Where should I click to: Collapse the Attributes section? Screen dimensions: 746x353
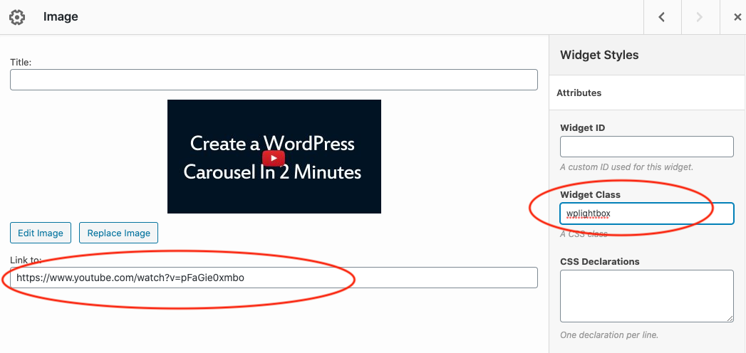(579, 93)
